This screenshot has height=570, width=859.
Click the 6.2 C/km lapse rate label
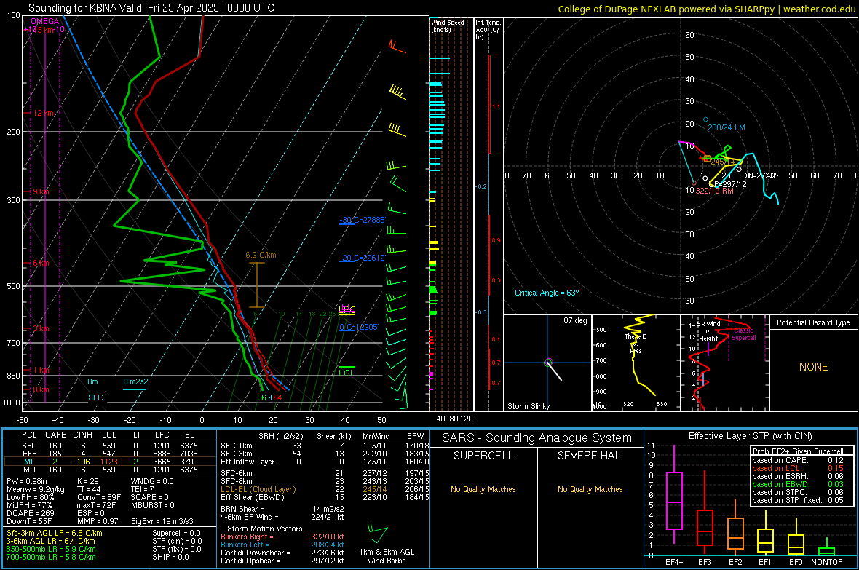click(261, 255)
